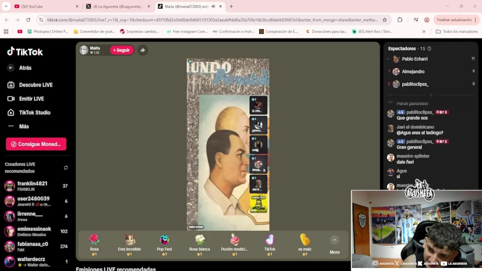The width and height of the screenshot is (482, 271).
Task: Expand More gifts
Action: tap(334, 245)
